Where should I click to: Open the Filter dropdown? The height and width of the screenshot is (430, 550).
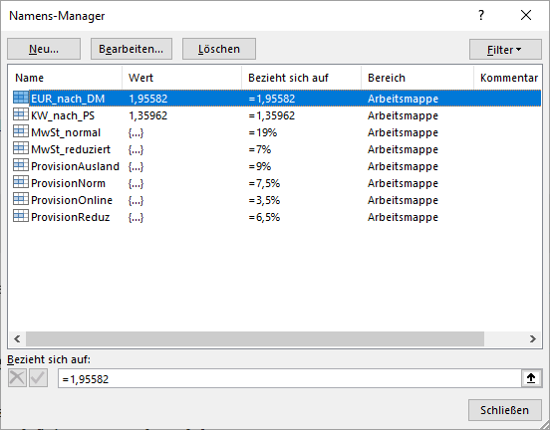click(x=505, y=50)
